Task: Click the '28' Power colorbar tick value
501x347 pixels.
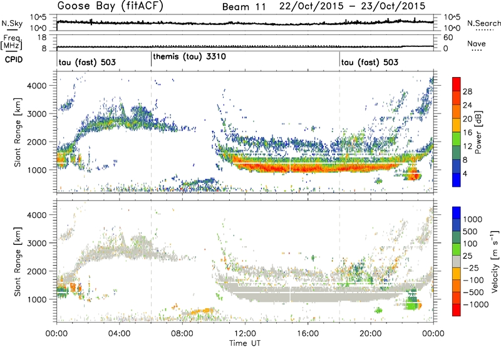Action: pyautogui.click(x=467, y=91)
